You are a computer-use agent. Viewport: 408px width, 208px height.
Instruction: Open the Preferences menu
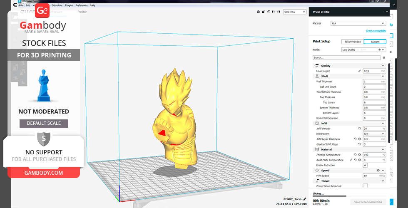[82, 5]
